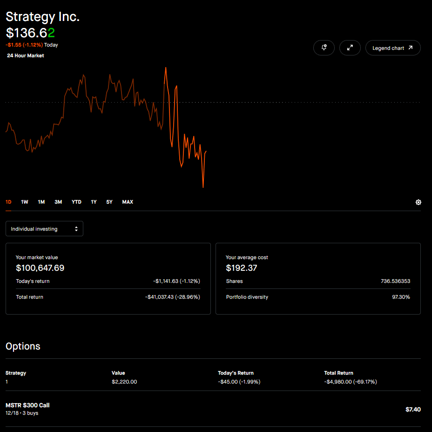
Task: Select the 3M chart range
Action: coord(58,202)
